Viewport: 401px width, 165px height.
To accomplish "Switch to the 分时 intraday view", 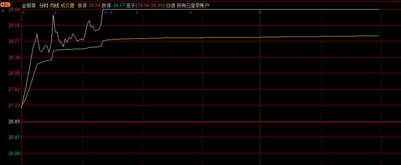I will point(43,5).
